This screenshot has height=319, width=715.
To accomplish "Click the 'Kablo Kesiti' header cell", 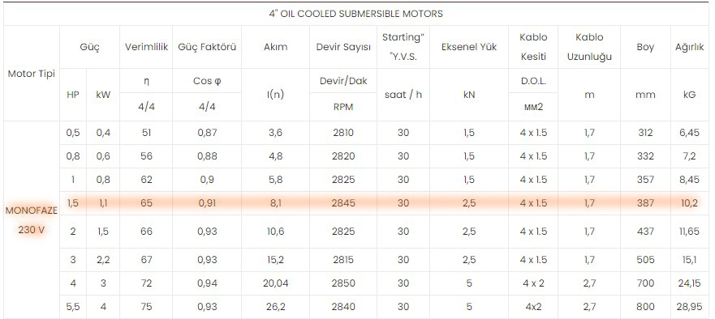I will [533, 47].
